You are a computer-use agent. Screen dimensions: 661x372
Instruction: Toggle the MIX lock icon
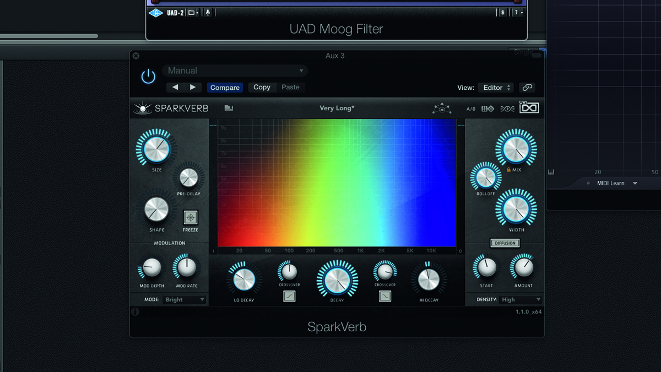coord(508,170)
